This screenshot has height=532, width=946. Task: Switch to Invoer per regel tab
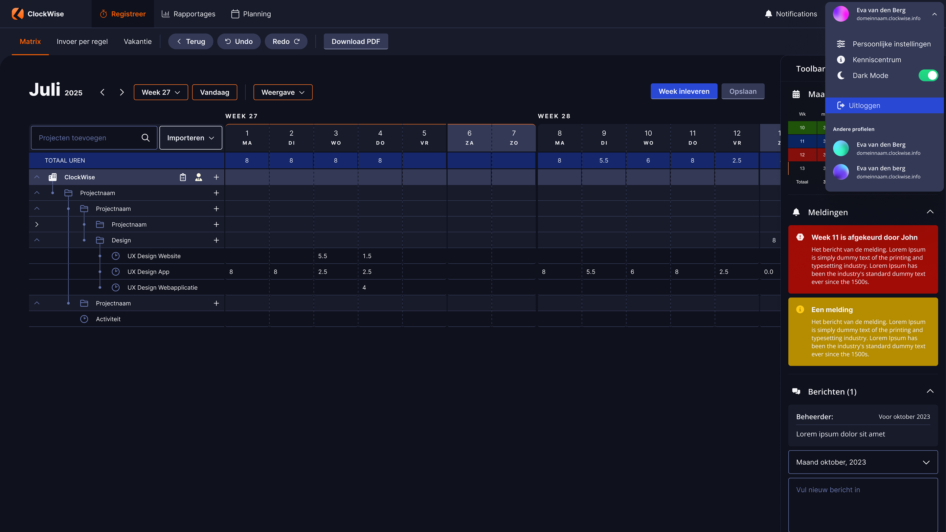(82, 41)
